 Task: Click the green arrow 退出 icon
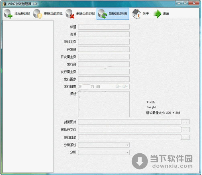tap(157, 14)
